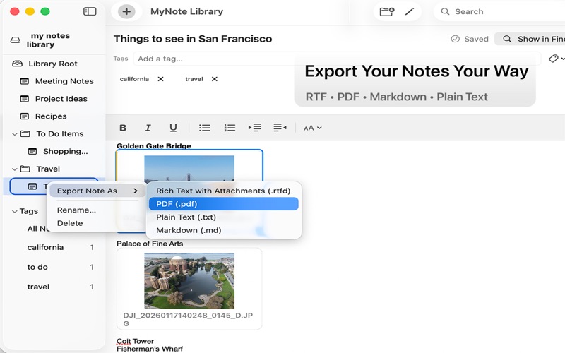Remove the california tag
Screen dimensions: 565x353
click(161, 79)
